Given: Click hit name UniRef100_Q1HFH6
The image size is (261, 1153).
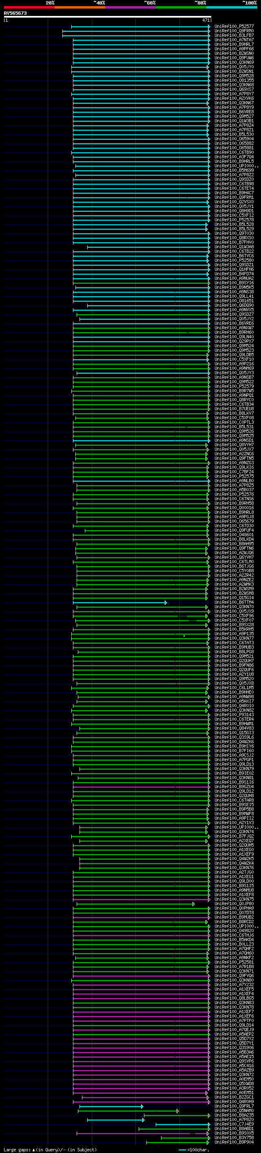Looking at the screenshot, I should coord(234,270).
